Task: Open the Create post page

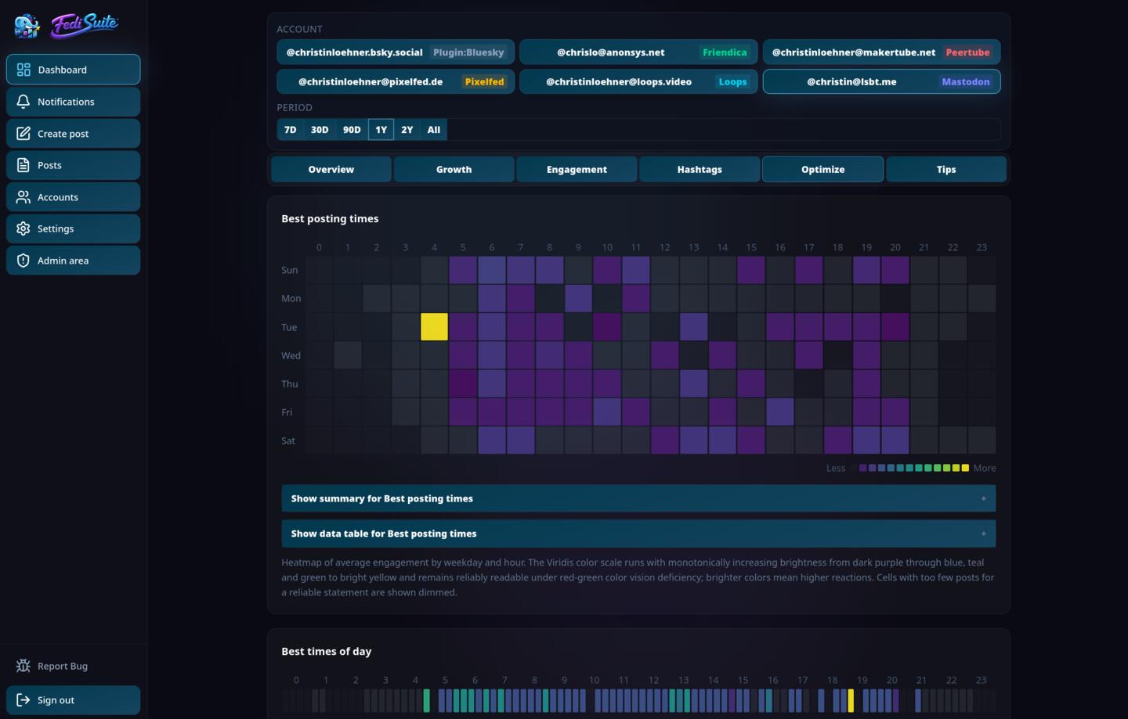Action: pos(73,134)
